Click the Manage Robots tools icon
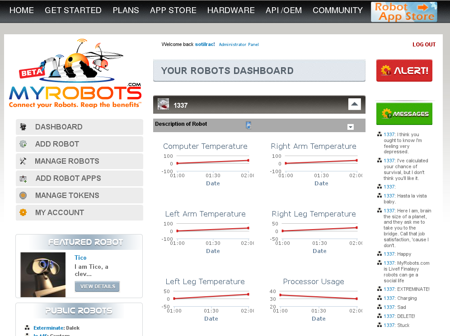 pos(23,161)
